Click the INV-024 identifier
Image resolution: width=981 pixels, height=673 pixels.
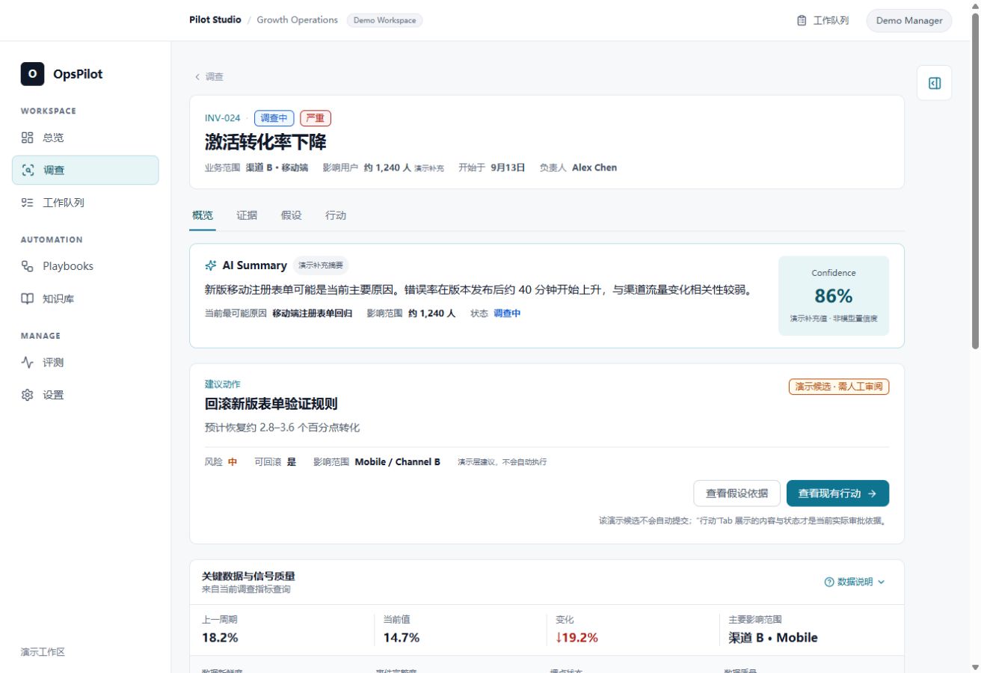click(x=223, y=118)
